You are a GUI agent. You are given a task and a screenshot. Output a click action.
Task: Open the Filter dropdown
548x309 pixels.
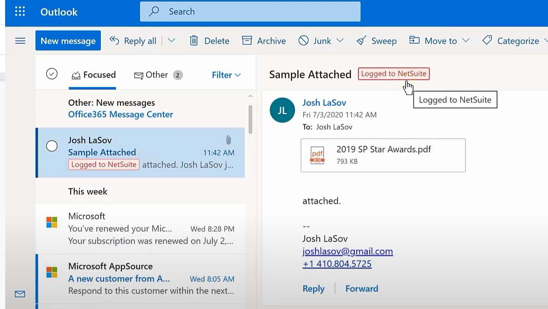(x=226, y=75)
